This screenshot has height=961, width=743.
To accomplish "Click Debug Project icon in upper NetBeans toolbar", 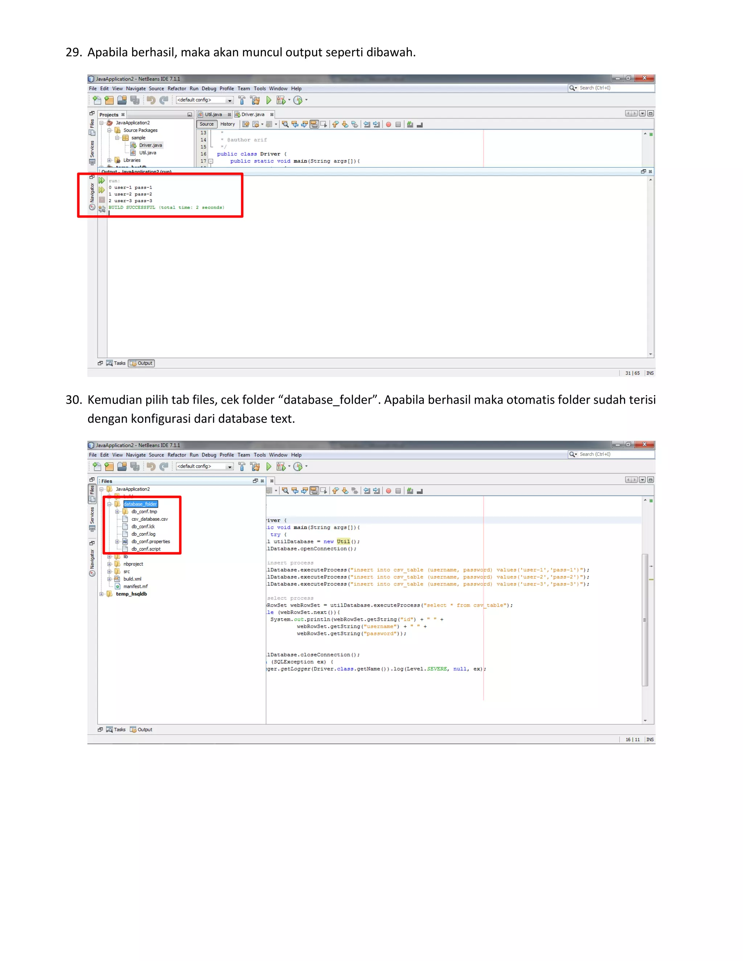I will (x=281, y=100).
